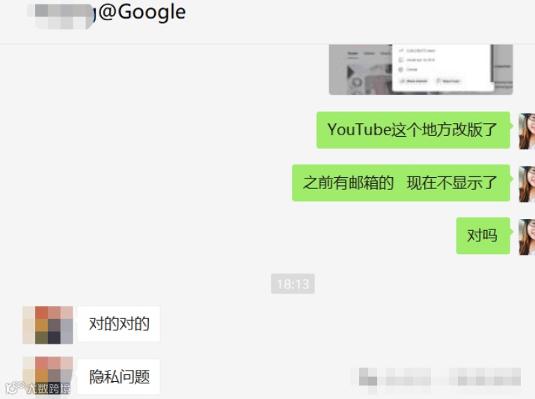
Task: Open the shared screenshot thumbnail at top
Action: click(x=421, y=69)
